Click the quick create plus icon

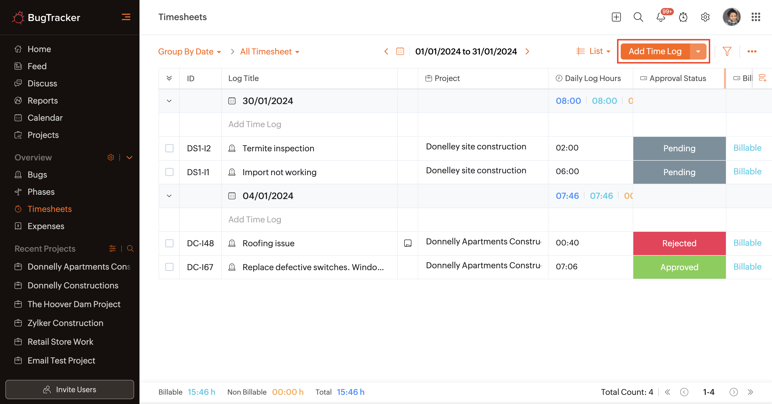616,17
